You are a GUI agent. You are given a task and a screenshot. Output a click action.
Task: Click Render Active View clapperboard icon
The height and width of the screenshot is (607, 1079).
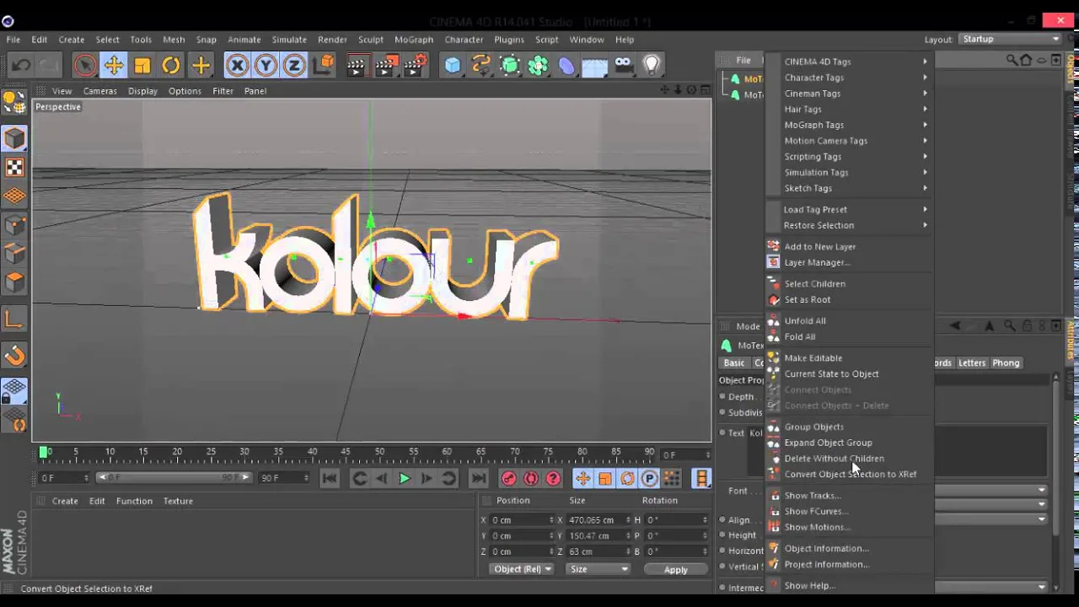[357, 65]
